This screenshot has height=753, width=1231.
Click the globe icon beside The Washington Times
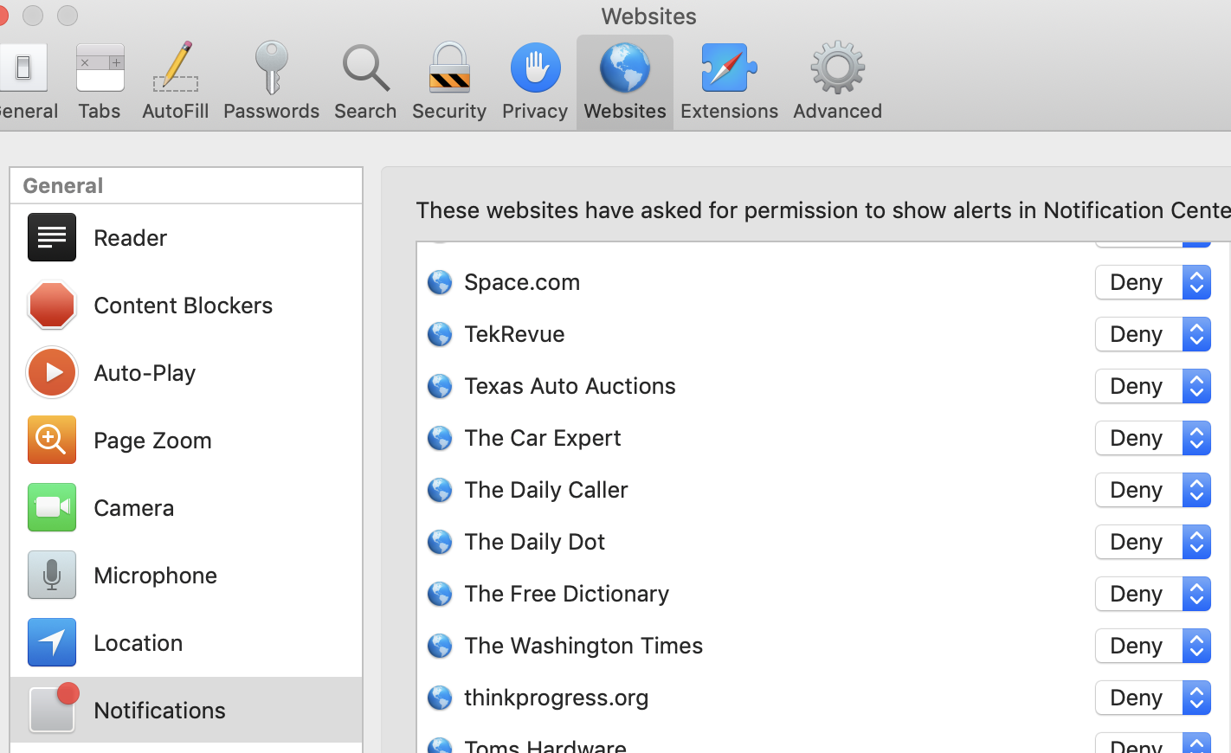[x=440, y=646]
